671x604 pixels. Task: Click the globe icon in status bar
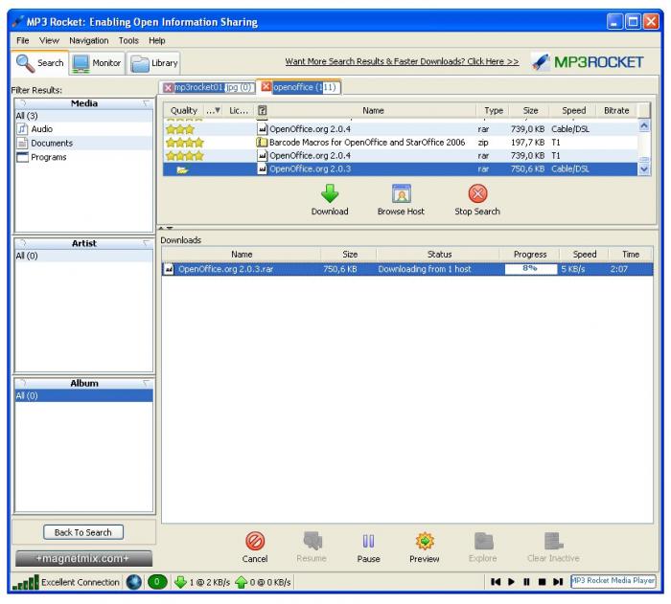[133, 582]
